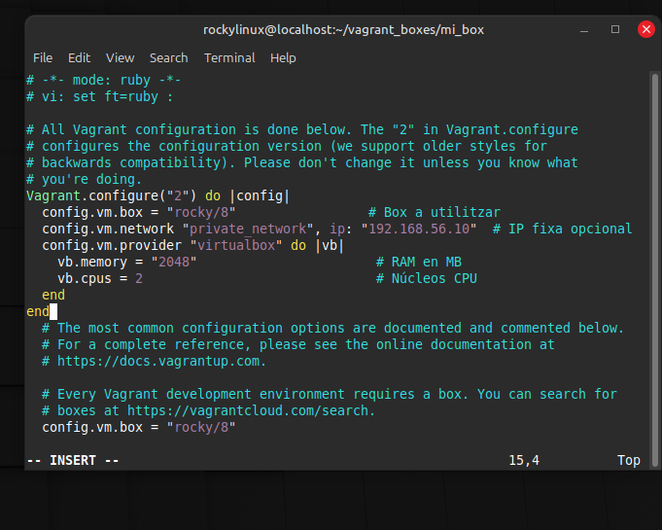Open the File menu

click(x=43, y=58)
